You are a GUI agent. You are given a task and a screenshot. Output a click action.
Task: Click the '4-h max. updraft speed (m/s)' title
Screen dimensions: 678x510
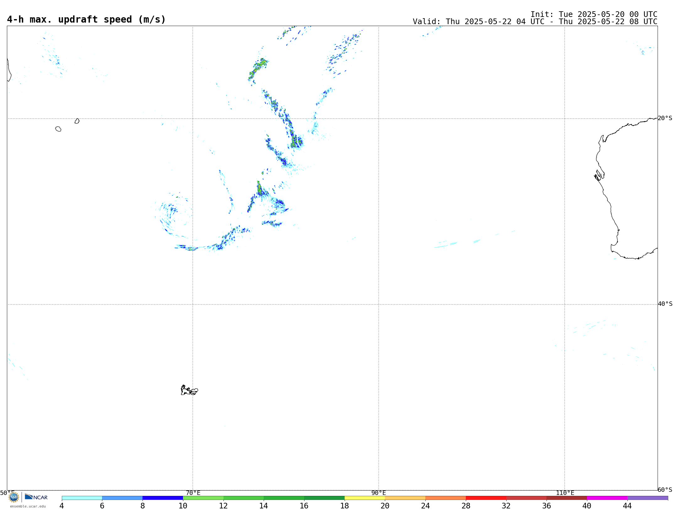coord(86,20)
